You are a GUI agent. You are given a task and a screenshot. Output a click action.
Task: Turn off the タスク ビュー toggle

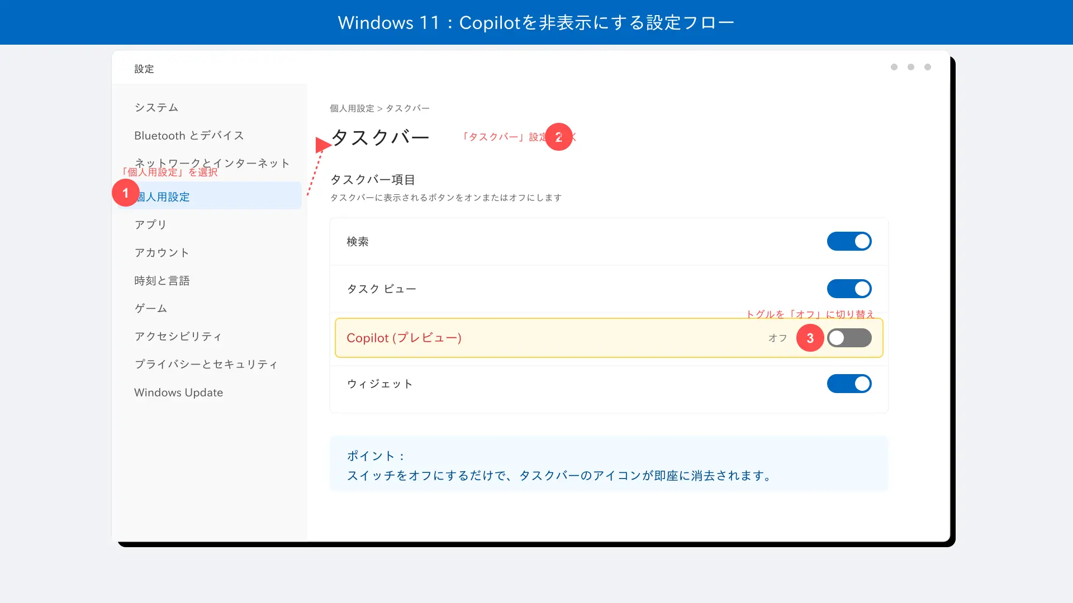click(849, 289)
